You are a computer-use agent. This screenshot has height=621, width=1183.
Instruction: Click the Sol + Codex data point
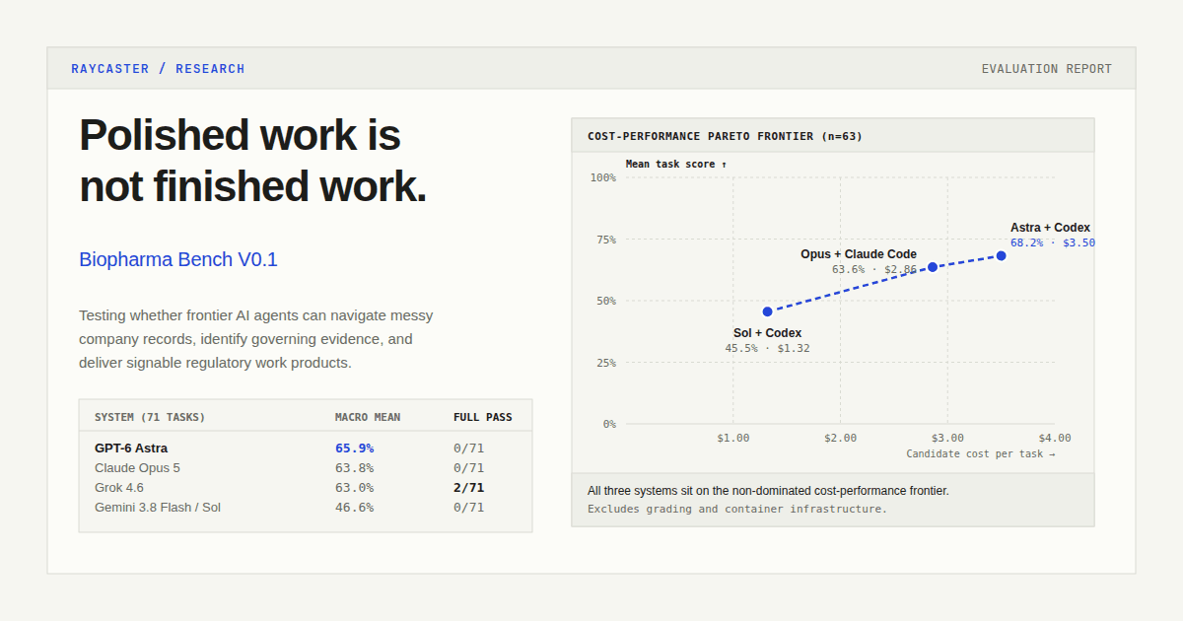(x=768, y=311)
